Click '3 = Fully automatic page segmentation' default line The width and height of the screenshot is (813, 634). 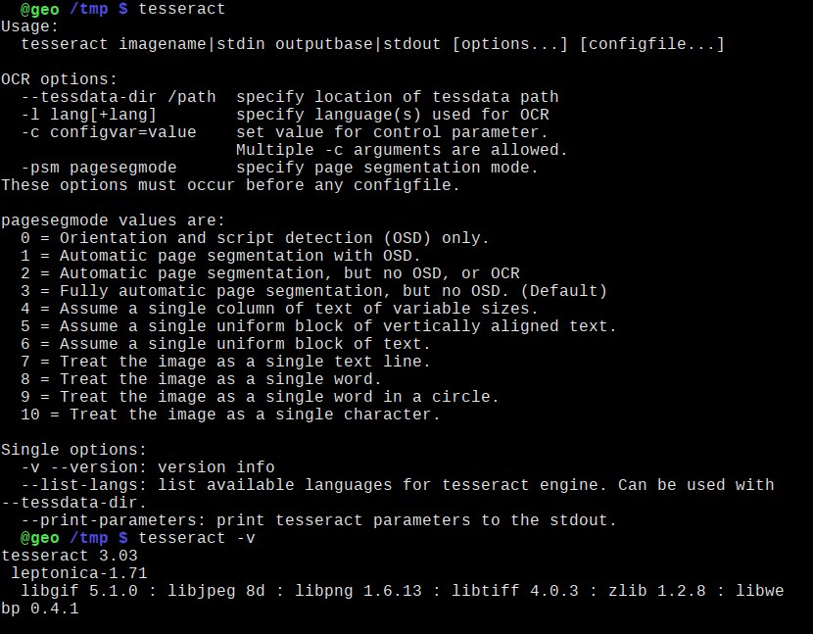coord(313,291)
